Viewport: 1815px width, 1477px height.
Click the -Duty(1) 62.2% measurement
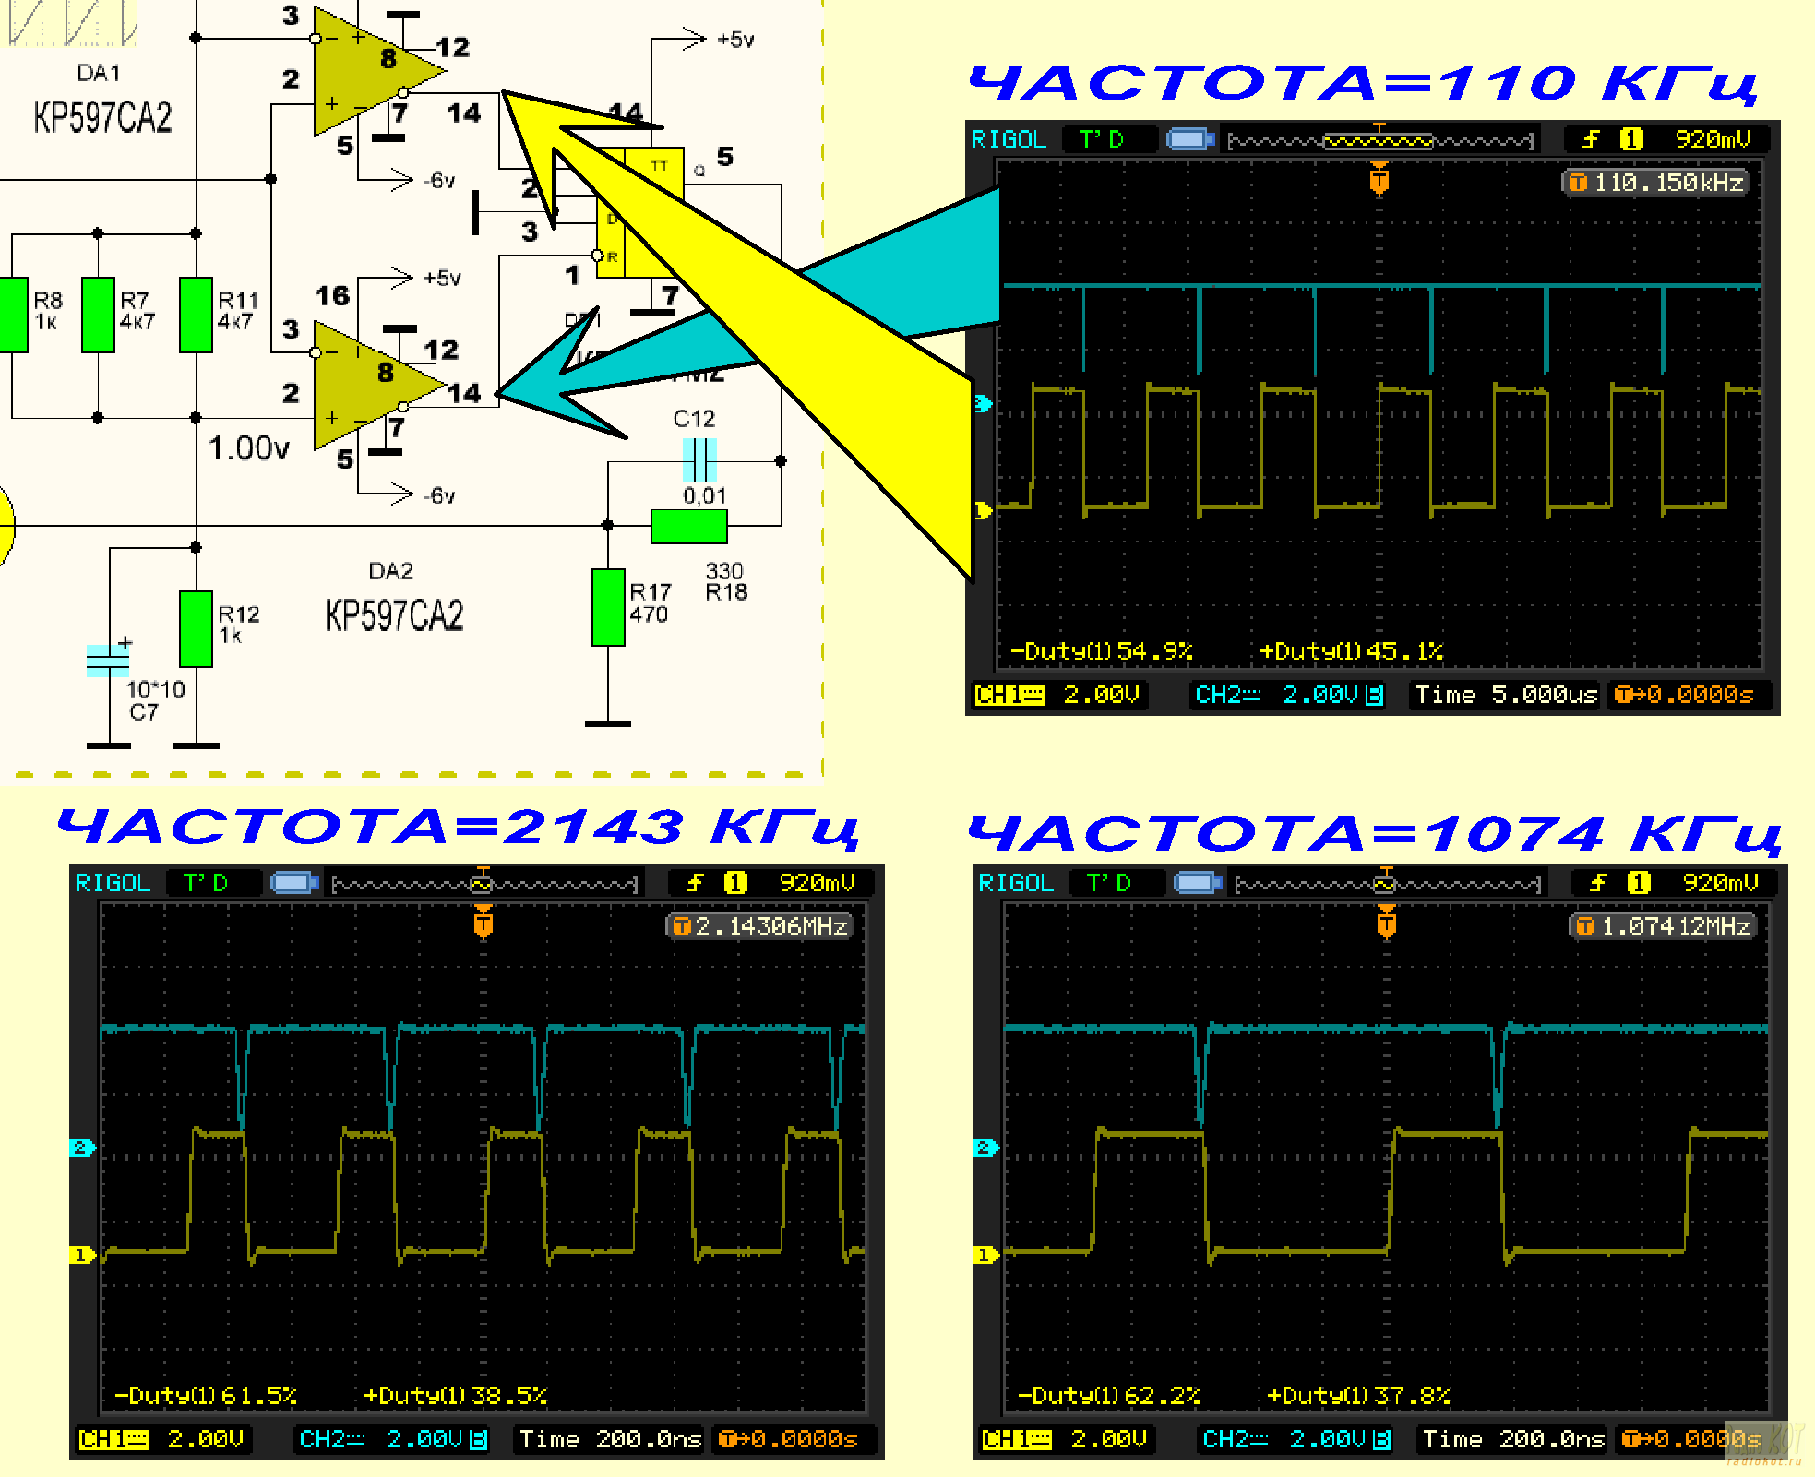[1109, 1395]
